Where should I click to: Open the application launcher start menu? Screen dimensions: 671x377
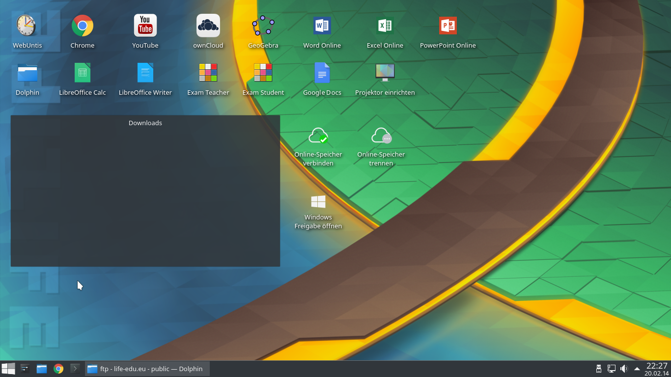click(x=8, y=369)
